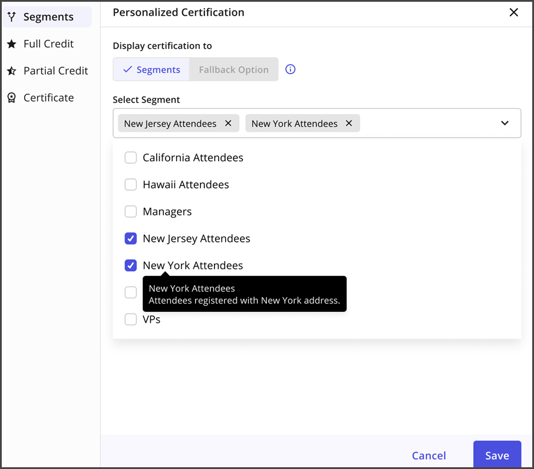Open the Partial Credit sidebar item

[x=47, y=71]
